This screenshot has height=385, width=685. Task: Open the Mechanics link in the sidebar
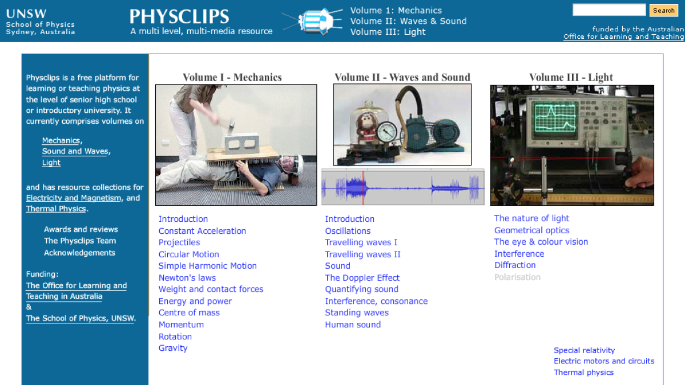click(x=61, y=140)
